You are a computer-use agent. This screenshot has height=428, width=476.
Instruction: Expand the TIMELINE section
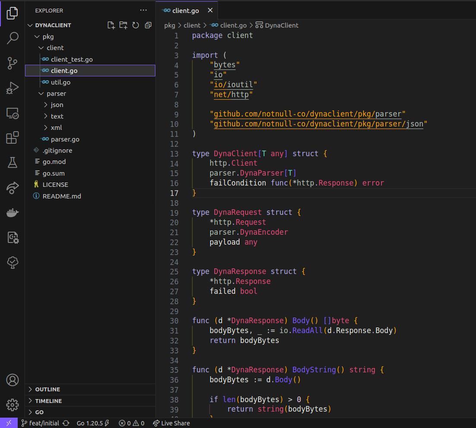point(48,401)
